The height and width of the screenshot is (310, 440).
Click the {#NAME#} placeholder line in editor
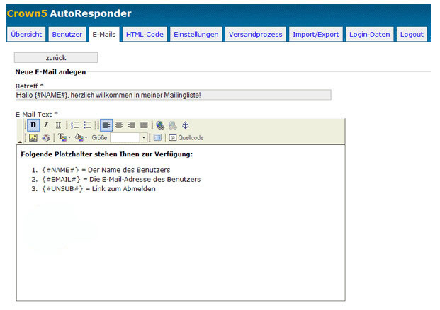coord(106,170)
